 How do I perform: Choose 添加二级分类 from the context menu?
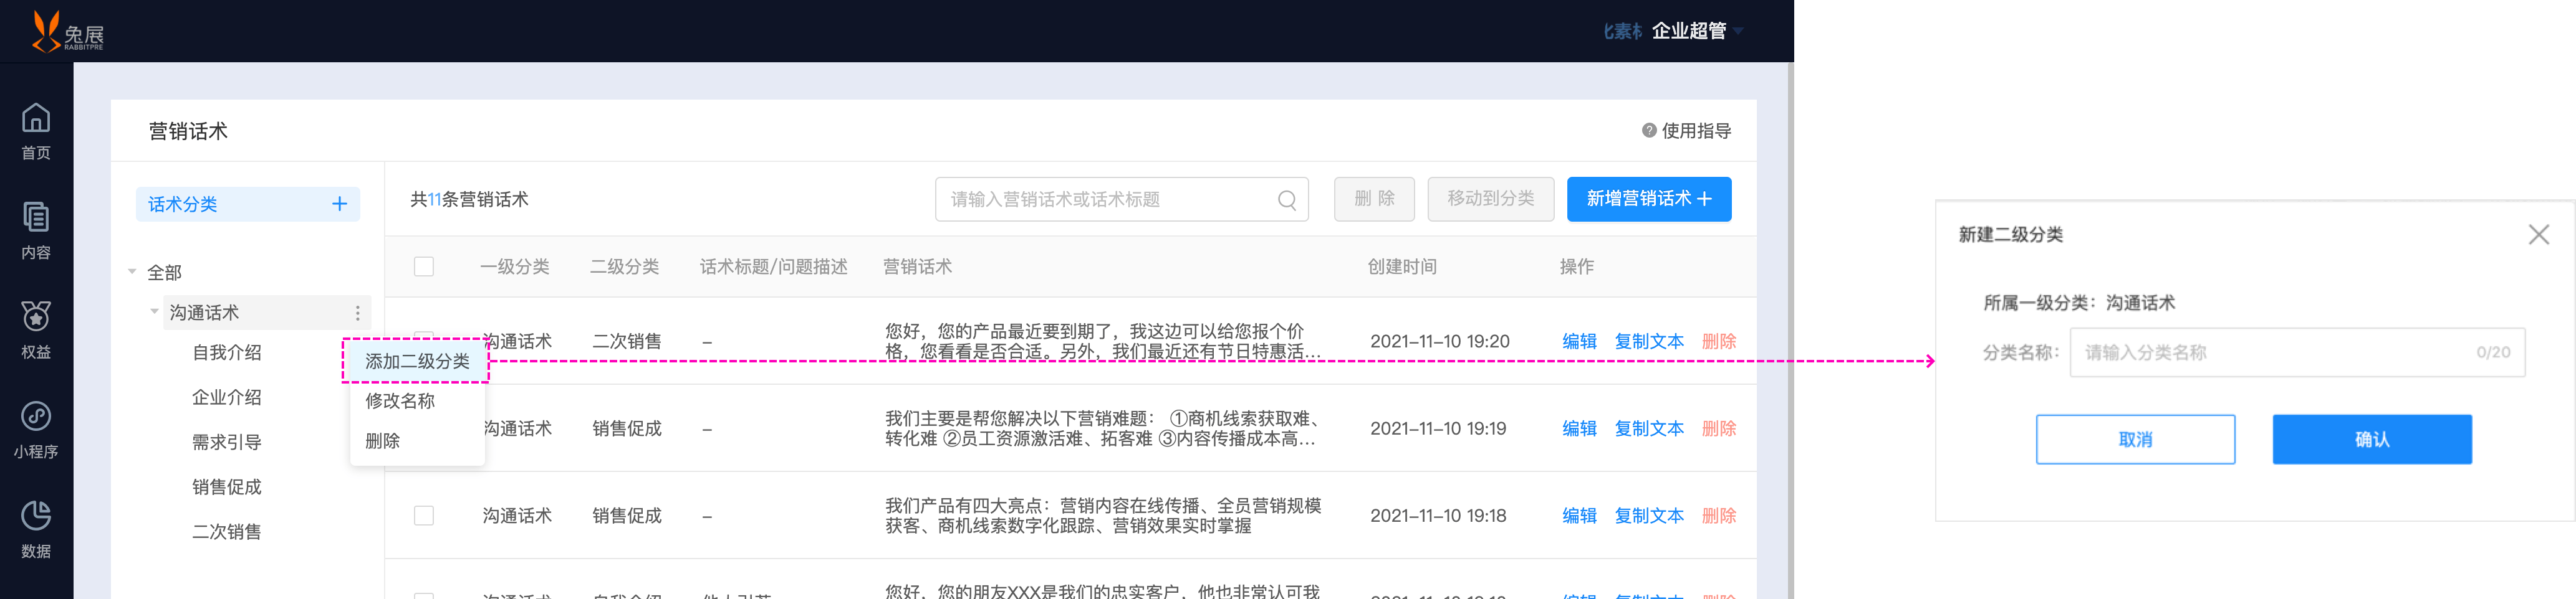[x=417, y=361]
